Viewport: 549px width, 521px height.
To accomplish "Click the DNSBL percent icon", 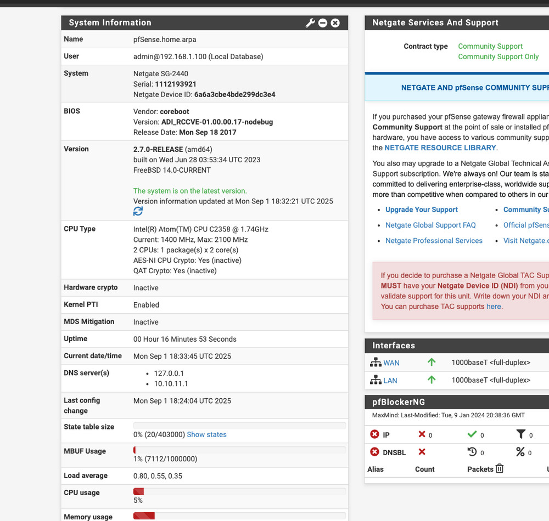I will pyautogui.click(x=520, y=452).
